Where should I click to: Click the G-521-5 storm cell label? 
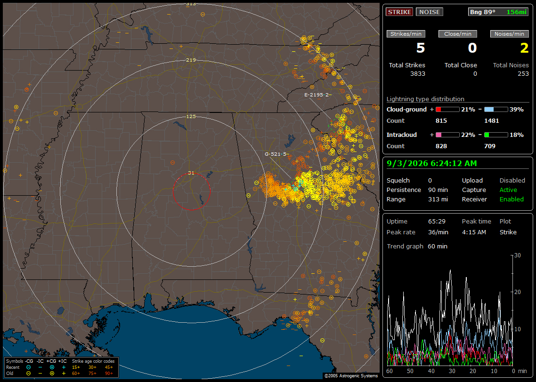[276, 154]
